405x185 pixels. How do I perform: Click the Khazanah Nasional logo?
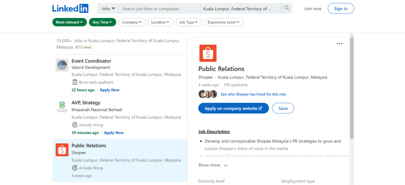click(x=62, y=107)
